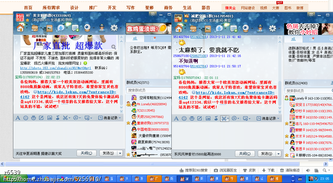Click magic emoticon hat-face icon in 美女妈妈群 toolbar
Image resolution: width=333 pixels, height=183 pixels.
34,118
